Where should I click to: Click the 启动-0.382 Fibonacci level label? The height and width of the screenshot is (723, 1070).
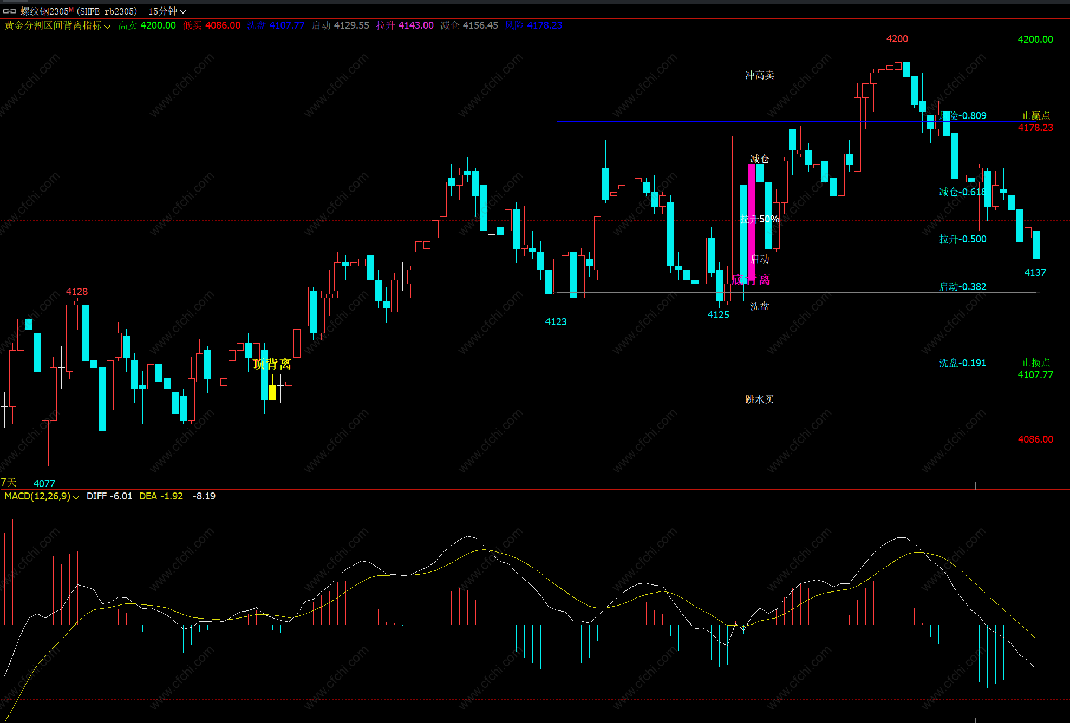[962, 287]
